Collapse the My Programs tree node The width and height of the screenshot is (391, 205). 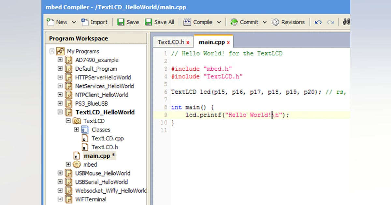[52, 51]
